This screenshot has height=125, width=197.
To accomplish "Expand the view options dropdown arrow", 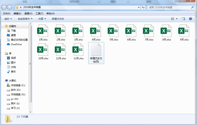I will coord(177,19).
